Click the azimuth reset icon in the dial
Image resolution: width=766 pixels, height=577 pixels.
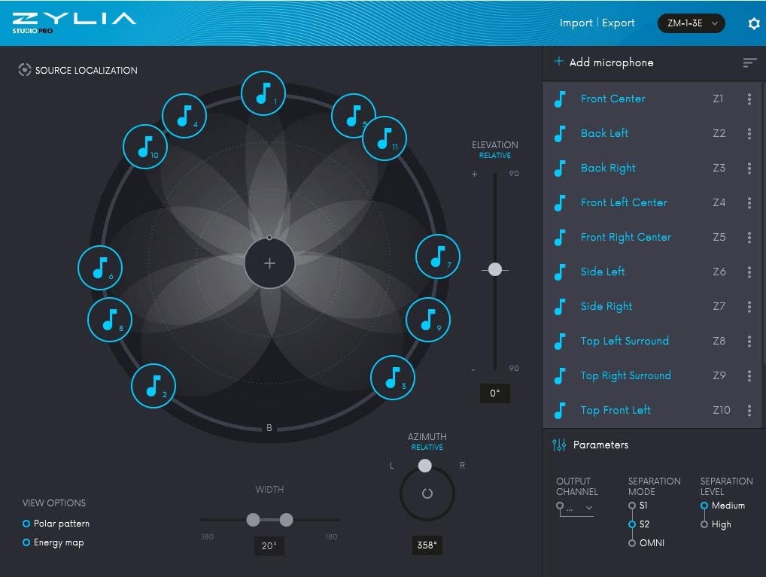tap(427, 493)
